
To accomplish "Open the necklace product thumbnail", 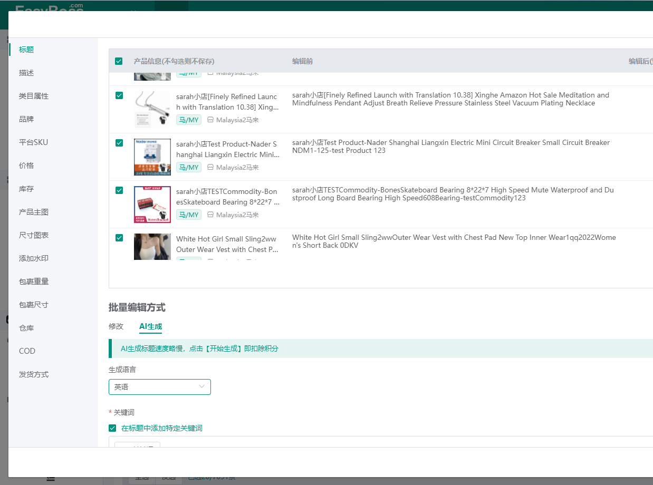I will (x=152, y=110).
